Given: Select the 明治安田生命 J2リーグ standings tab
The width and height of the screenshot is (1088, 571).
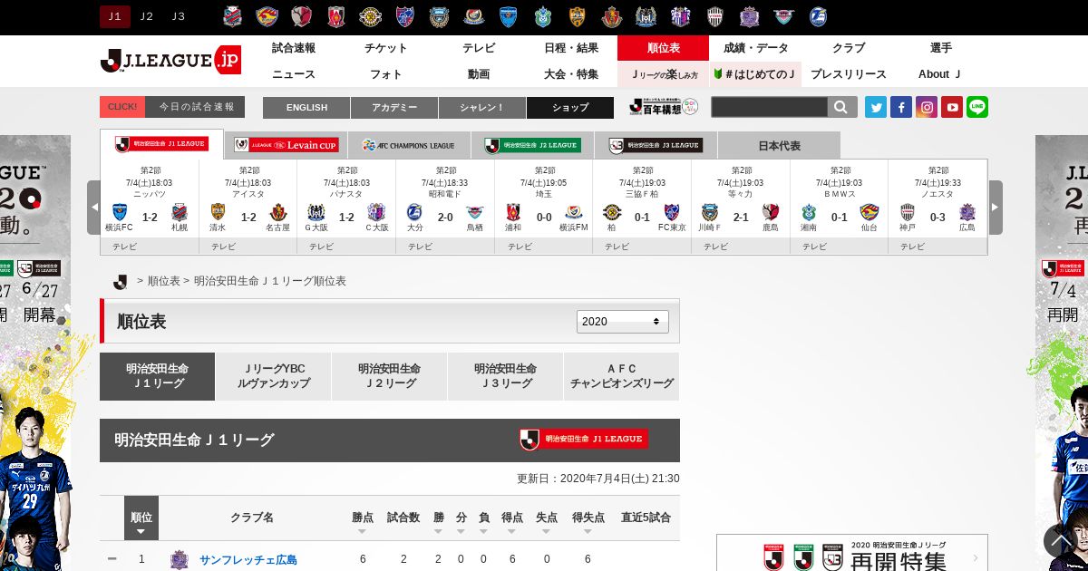Looking at the screenshot, I should (x=390, y=376).
